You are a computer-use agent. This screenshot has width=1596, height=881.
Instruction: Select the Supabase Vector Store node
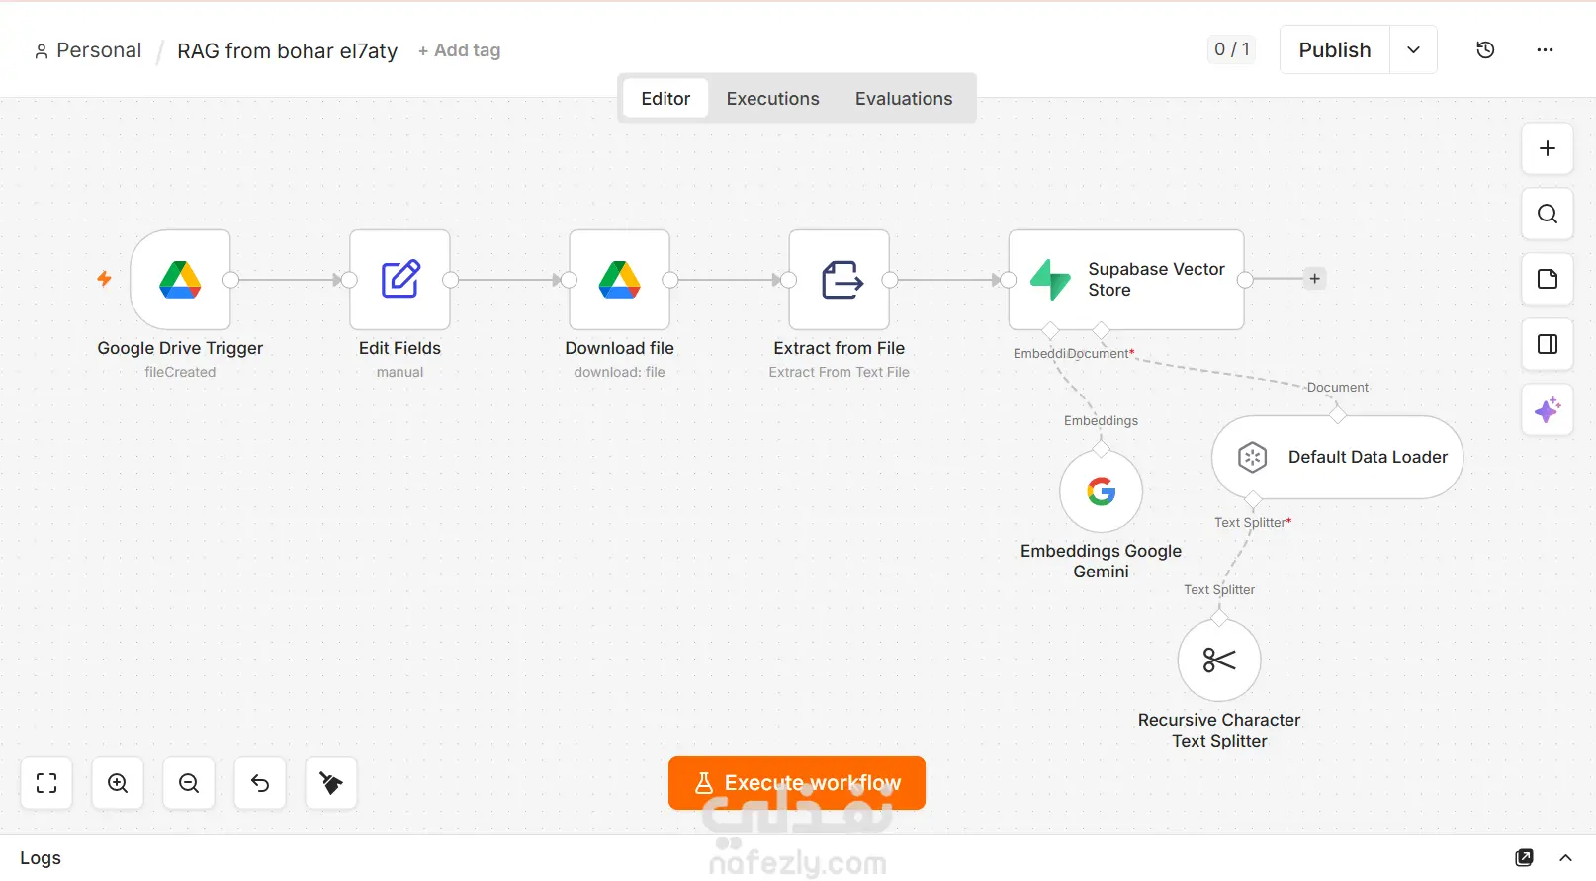pyautogui.click(x=1126, y=280)
